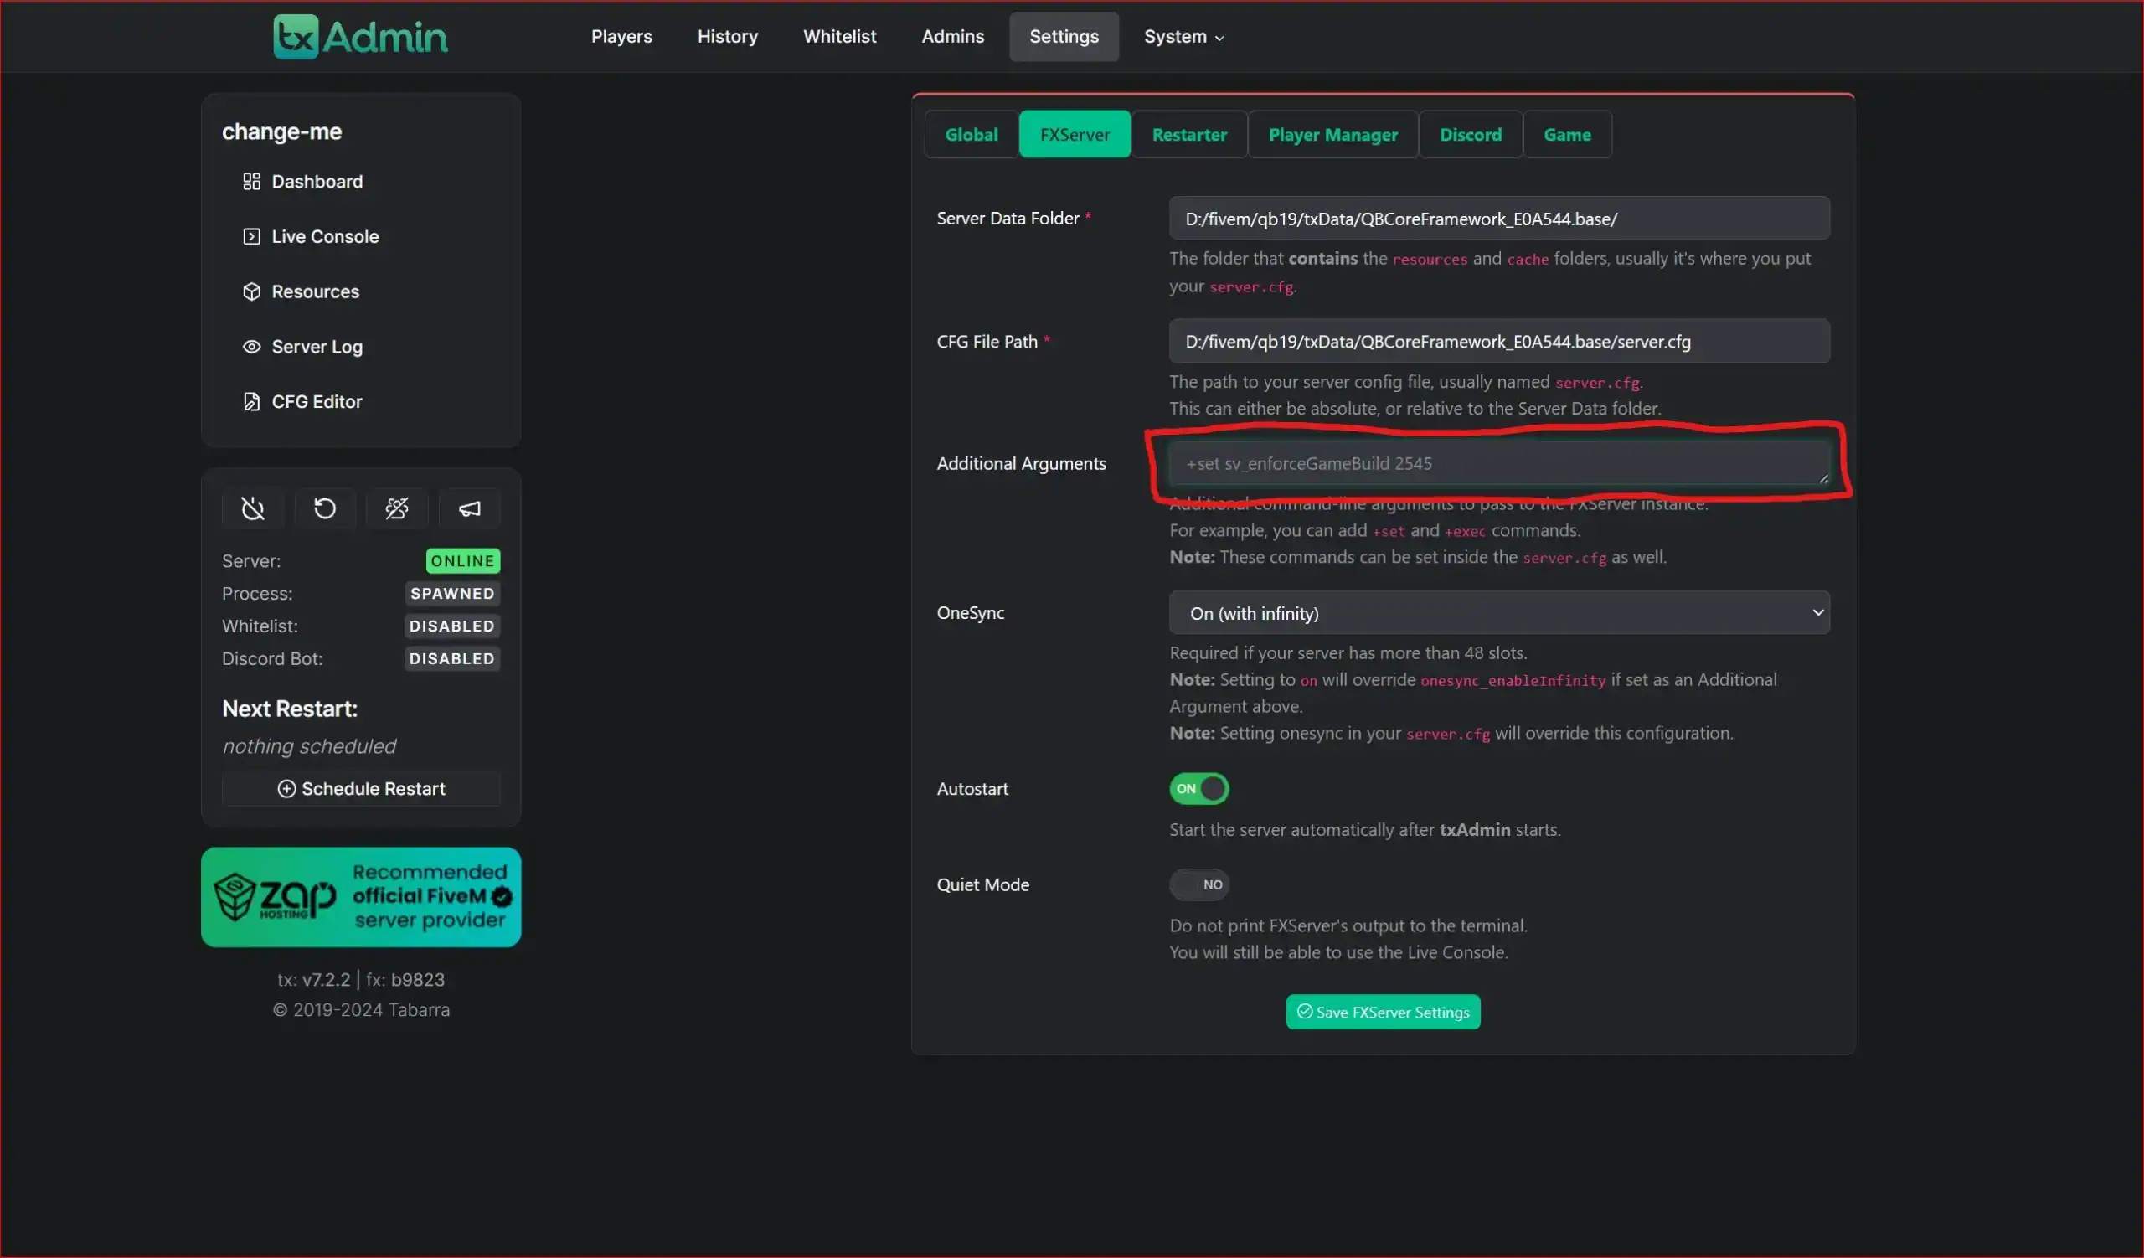Image resolution: width=2144 pixels, height=1258 pixels.
Task: Switch to the Game tab
Action: point(1567,134)
